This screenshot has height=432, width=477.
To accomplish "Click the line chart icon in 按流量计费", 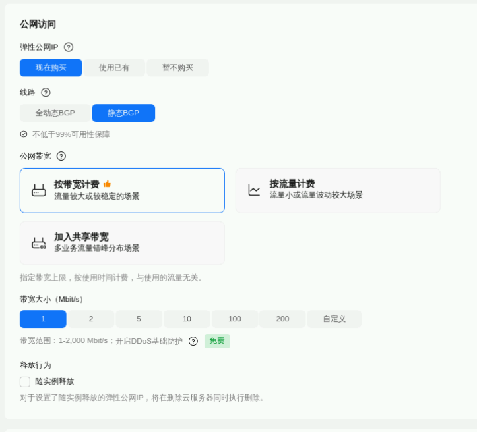I will [x=254, y=190].
